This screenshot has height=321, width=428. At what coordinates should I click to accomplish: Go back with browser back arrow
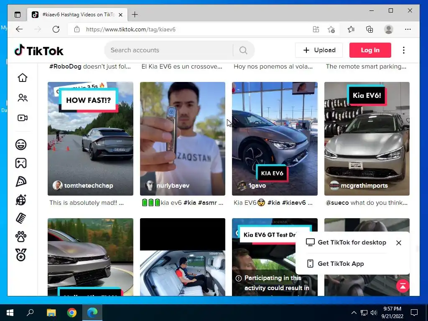coord(19,29)
